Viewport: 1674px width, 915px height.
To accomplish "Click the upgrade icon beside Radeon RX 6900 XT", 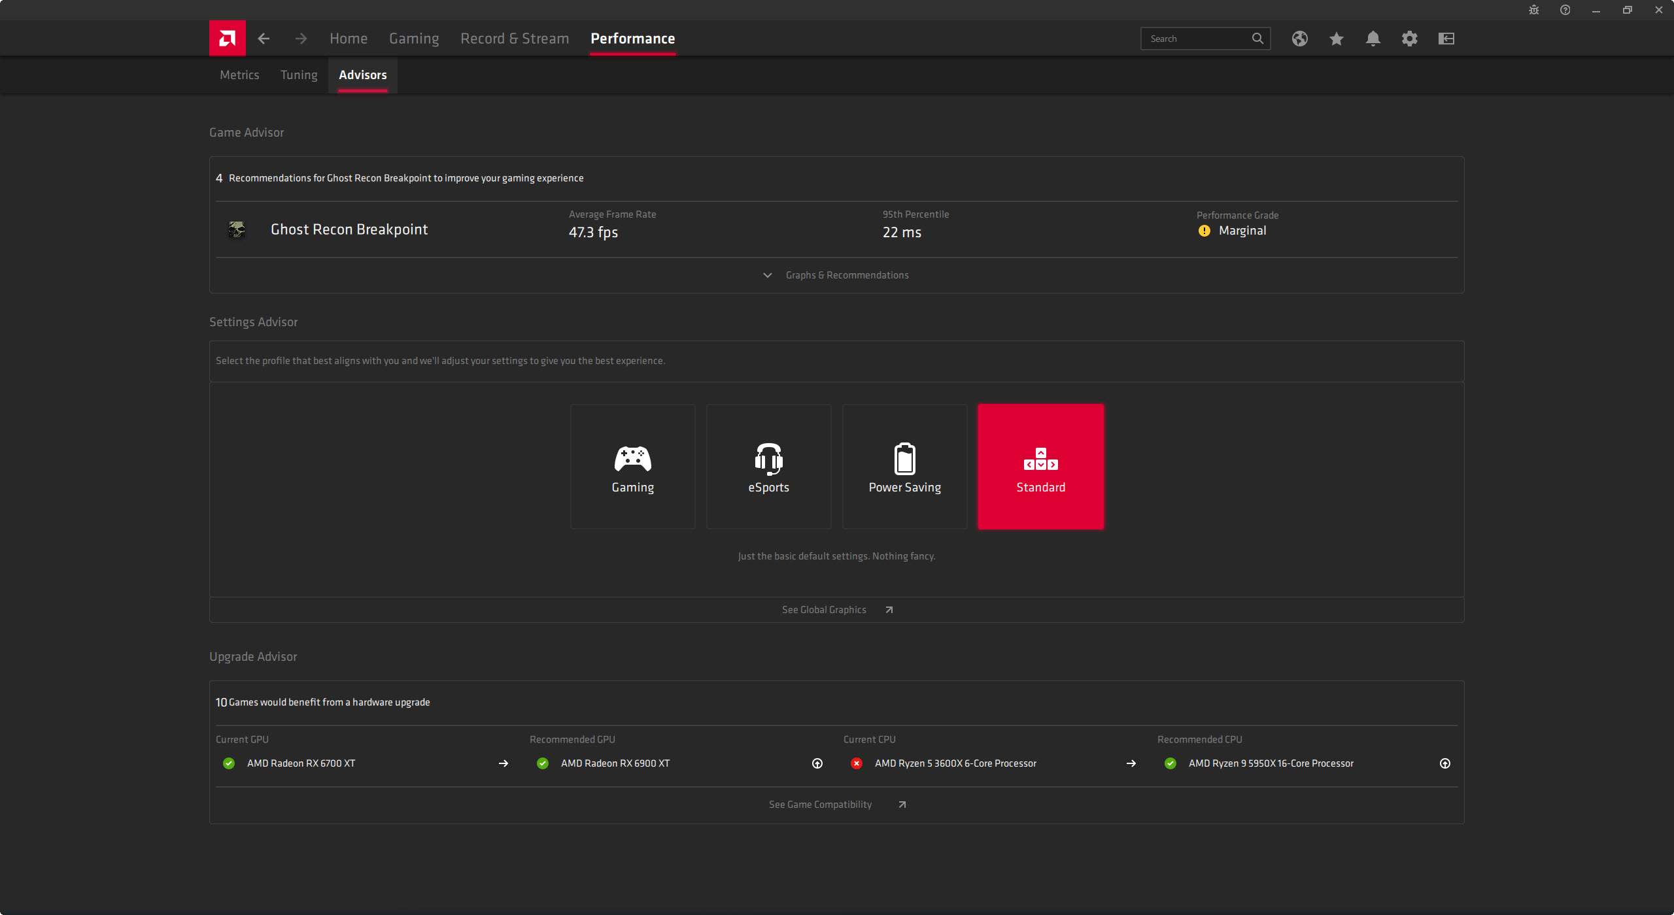I will tap(817, 763).
